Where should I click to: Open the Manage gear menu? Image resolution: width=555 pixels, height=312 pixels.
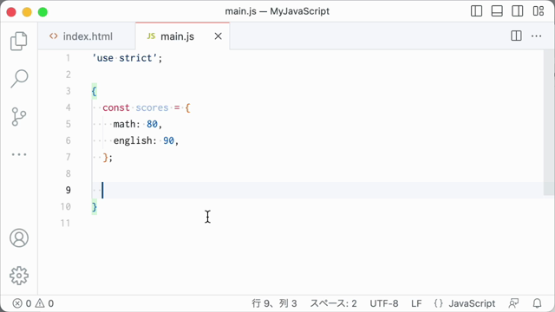[19, 276]
